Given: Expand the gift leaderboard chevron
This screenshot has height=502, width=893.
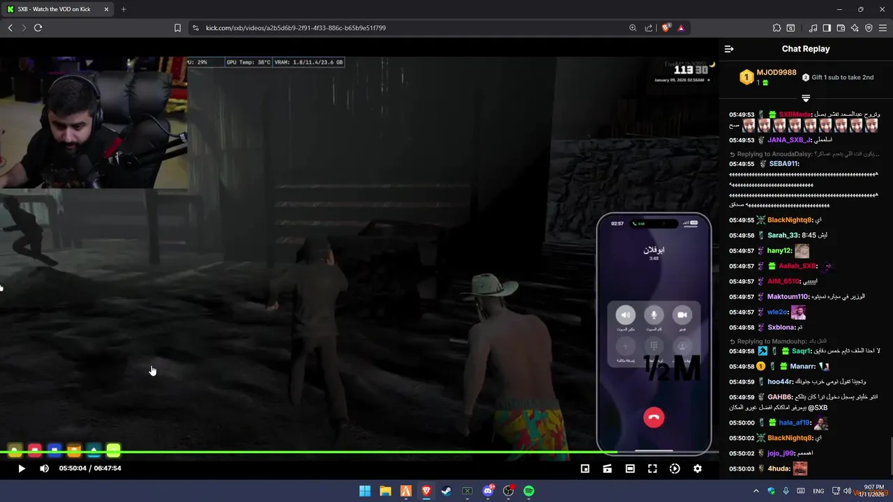Looking at the screenshot, I should (806, 98).
